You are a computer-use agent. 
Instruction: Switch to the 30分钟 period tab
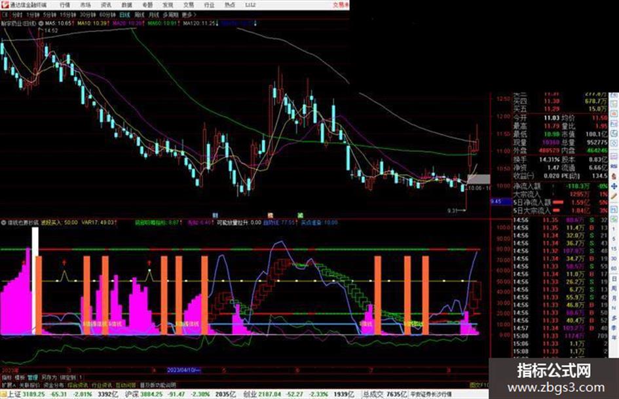click(x=88, y=14)
